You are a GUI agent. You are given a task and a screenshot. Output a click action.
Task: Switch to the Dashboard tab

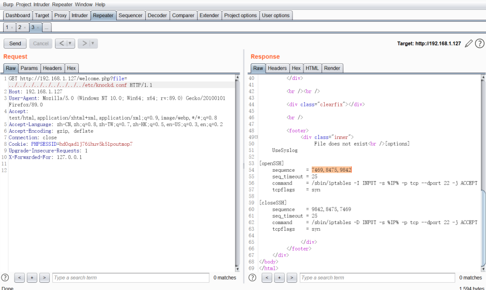18,16
